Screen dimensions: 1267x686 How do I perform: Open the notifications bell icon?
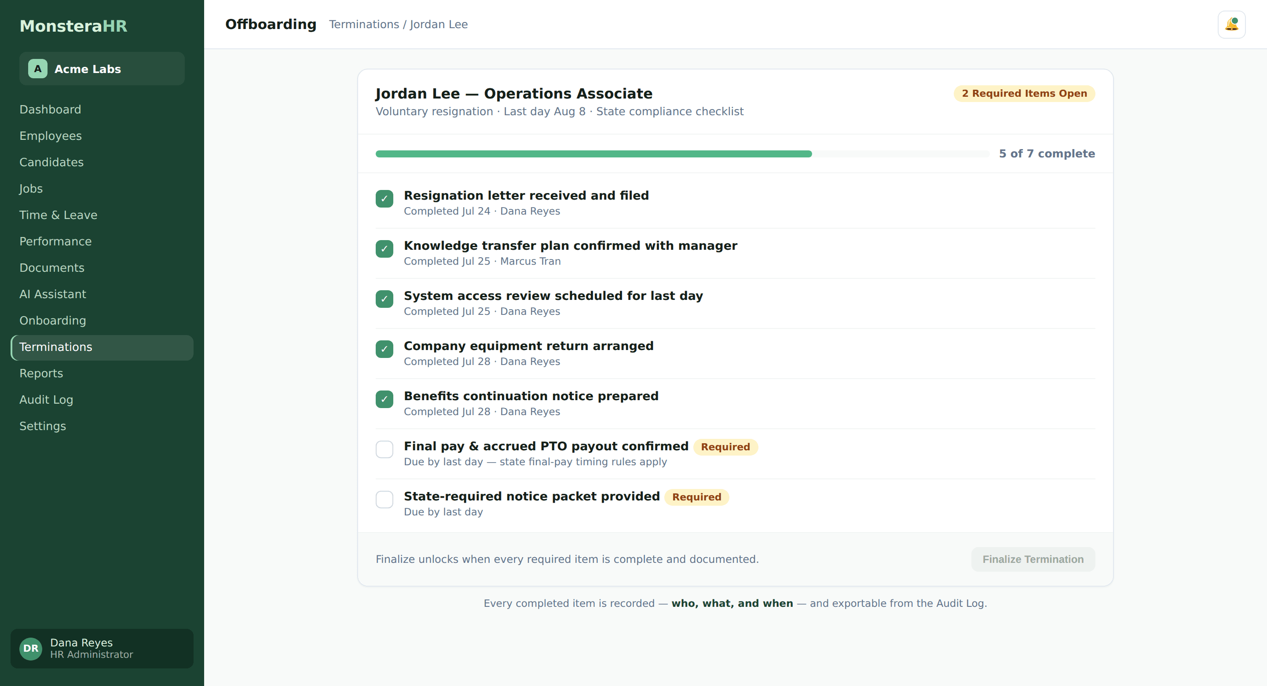coord(1231,24)
